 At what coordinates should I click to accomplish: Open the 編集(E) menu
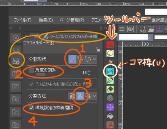click(x=46, y=20)
